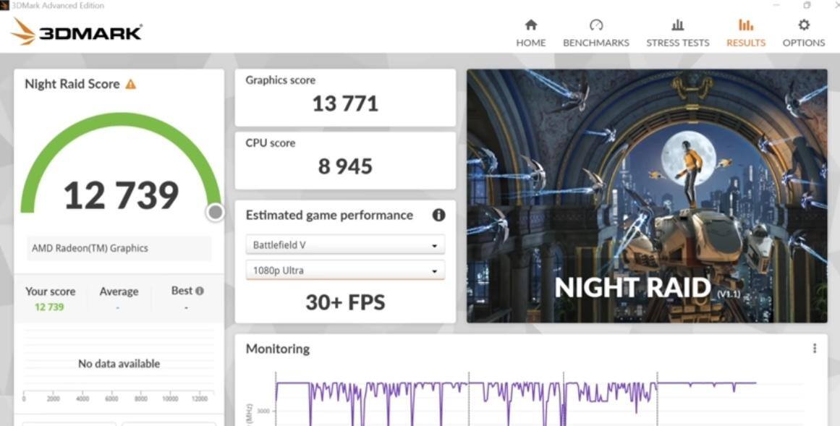
Task: Click the CPU score 8 945 card
Action: (x=345, y=160)
